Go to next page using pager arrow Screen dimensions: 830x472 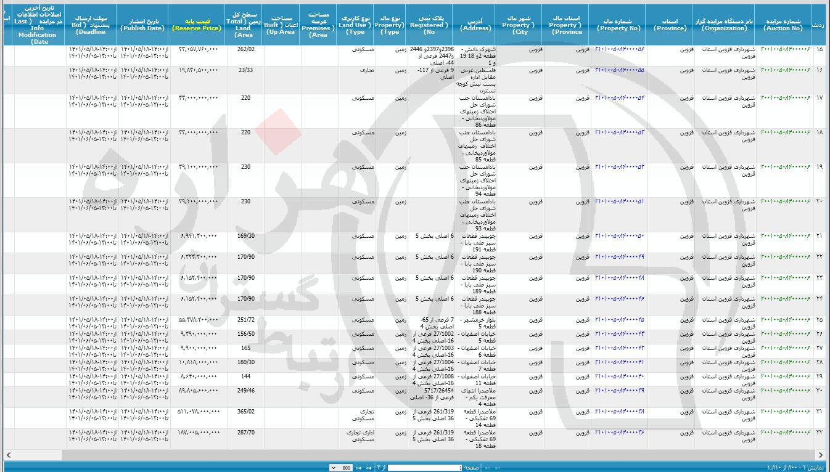click(368, 468)
